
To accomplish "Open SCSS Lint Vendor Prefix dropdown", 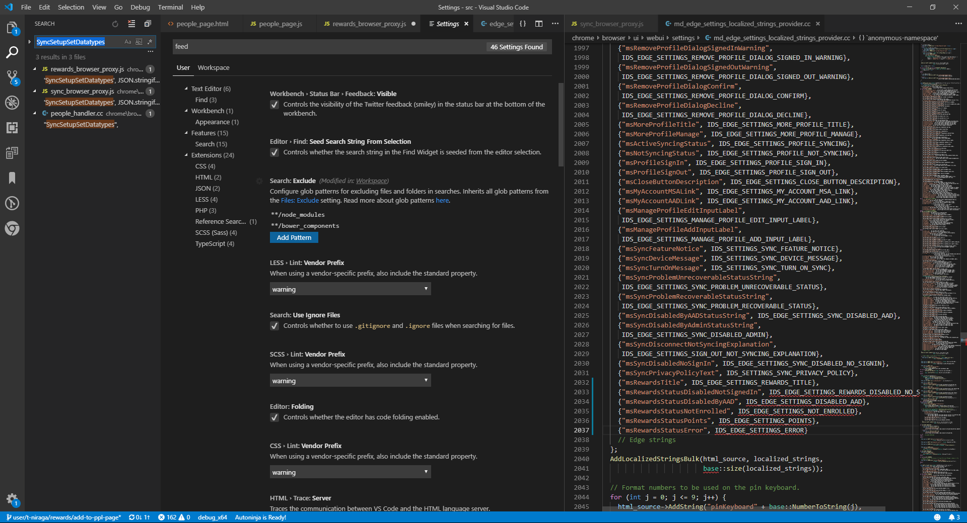I will click(350, 381).
